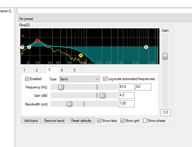This screenshot has width=192, height=147.
Task: Select band tab 3
Action: click(53, 70)
